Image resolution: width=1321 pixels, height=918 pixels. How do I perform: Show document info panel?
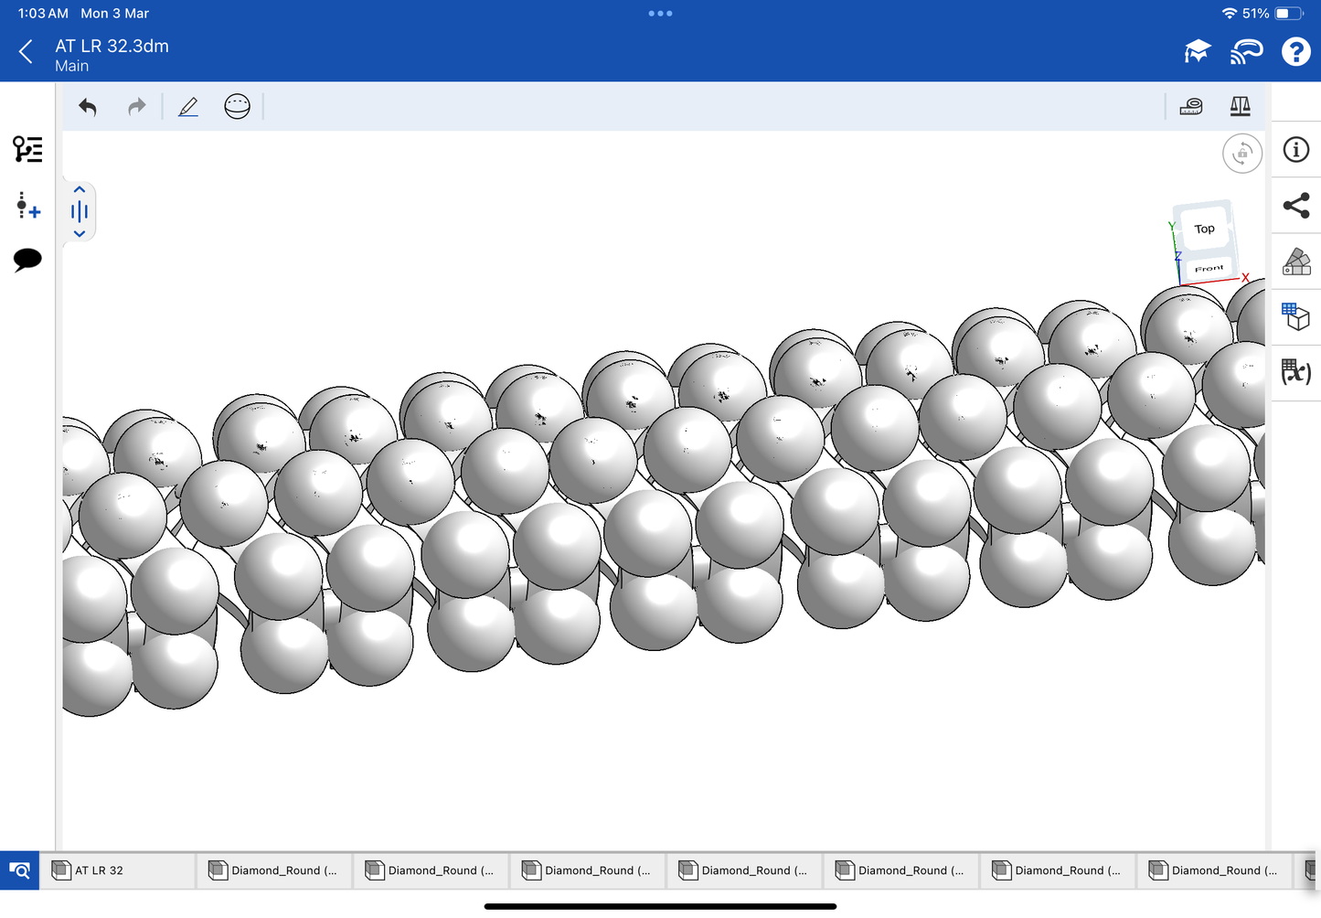(1296, 150)
